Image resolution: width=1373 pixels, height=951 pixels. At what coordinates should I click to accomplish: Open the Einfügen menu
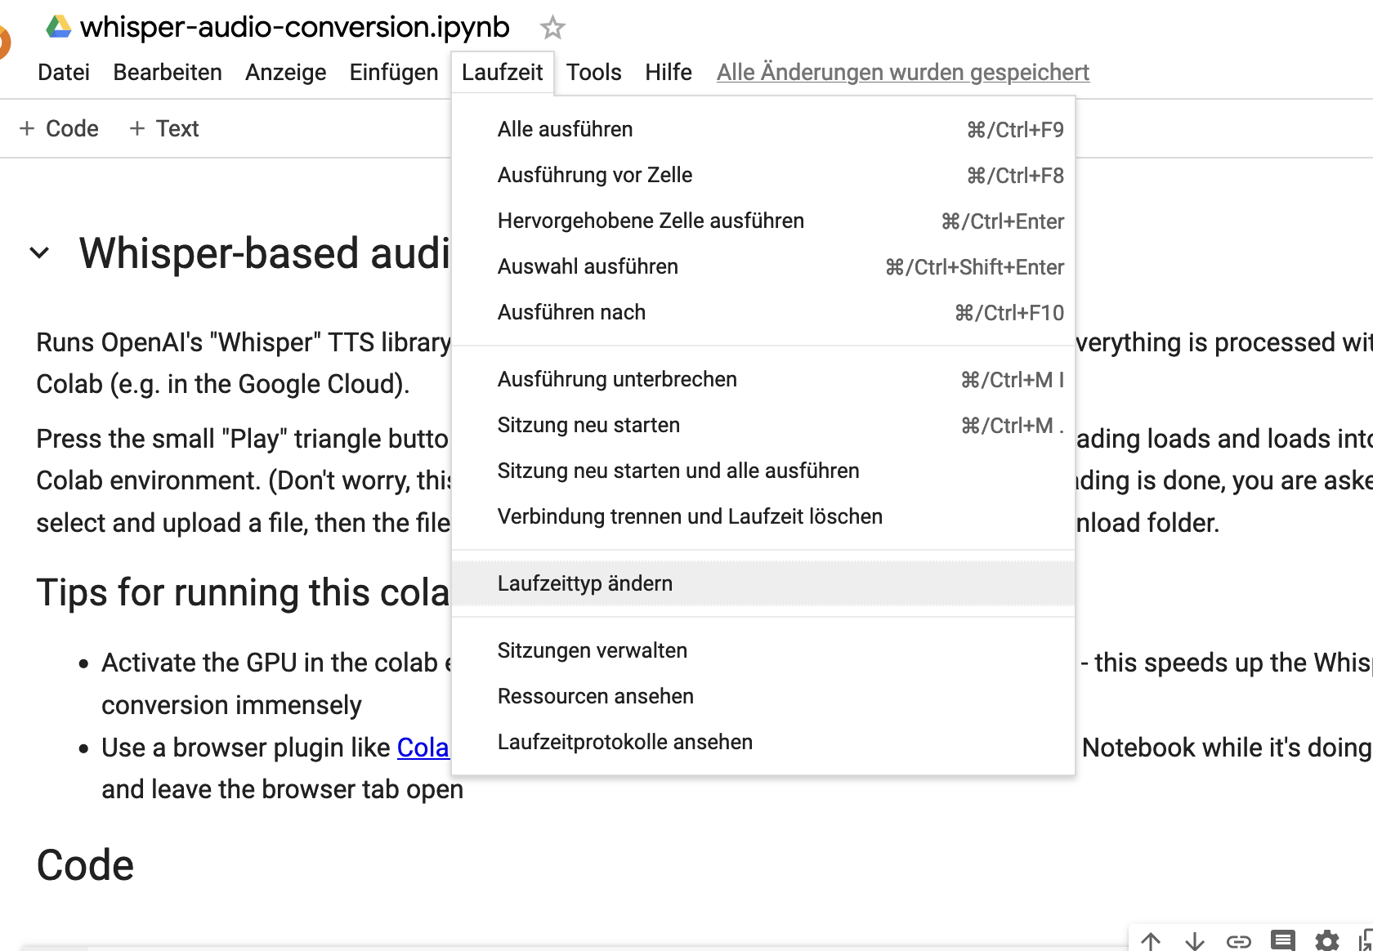click(394, 72)
